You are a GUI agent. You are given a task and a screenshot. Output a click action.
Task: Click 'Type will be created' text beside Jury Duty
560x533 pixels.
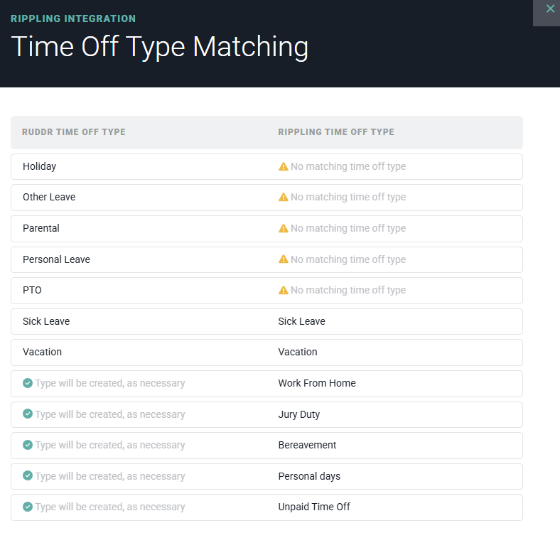click(110, 414)
